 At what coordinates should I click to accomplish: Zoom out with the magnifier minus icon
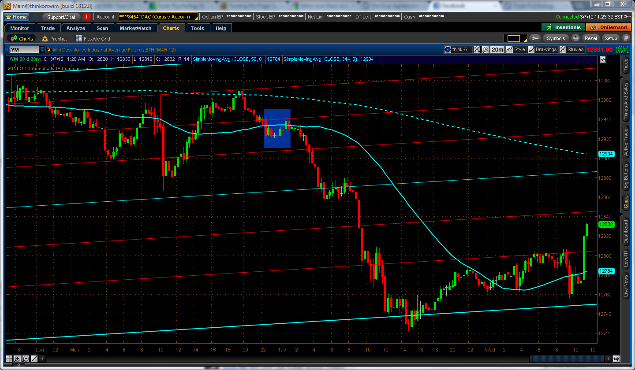point(26,359)
